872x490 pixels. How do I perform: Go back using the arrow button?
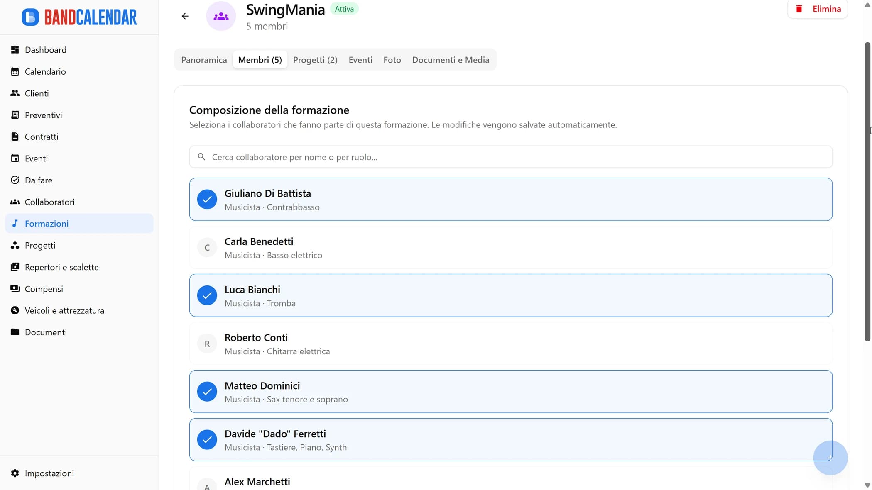coord(185,16)
